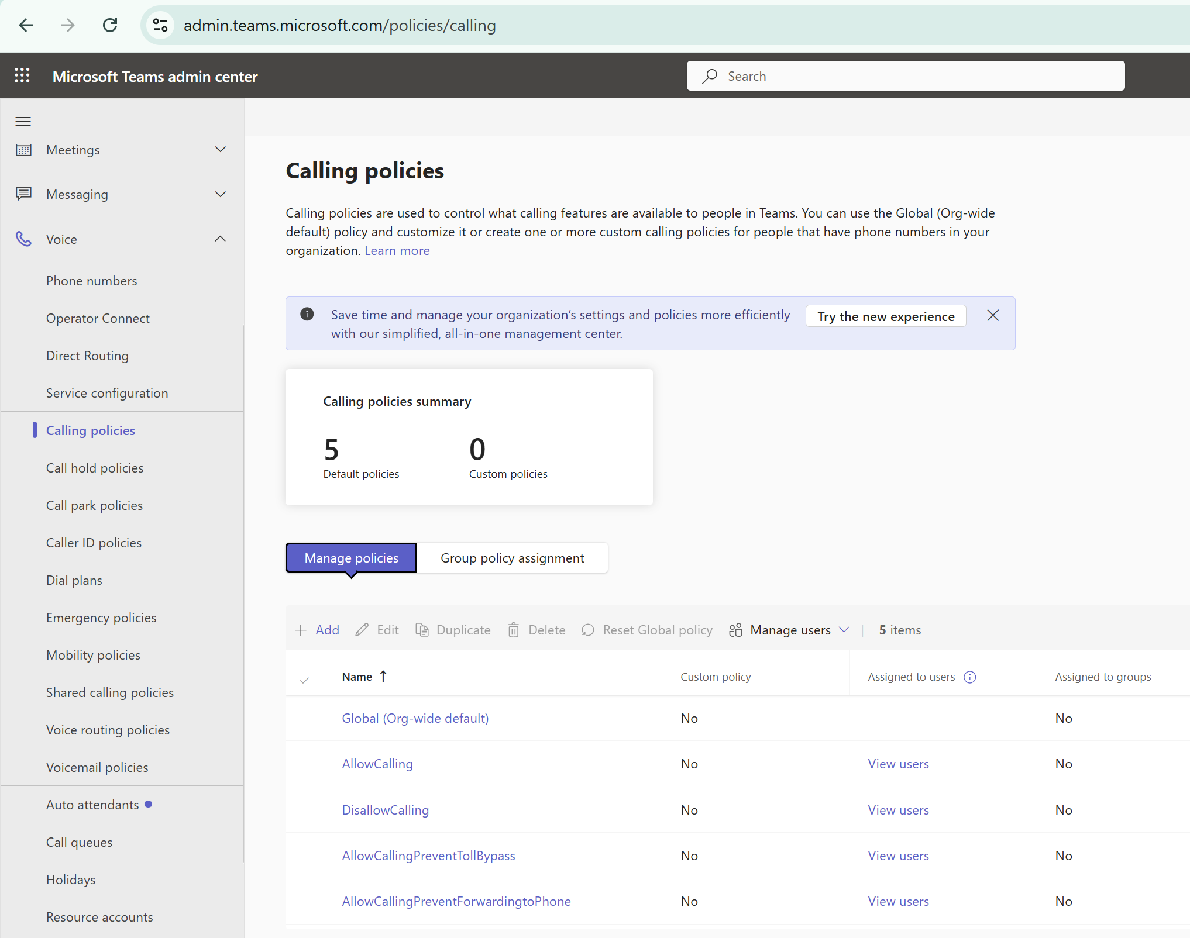Viewport: 1190px width, 938px height.
Task: Click the Voice phone icon in sidebar
Action: click(x=23, y=239)
